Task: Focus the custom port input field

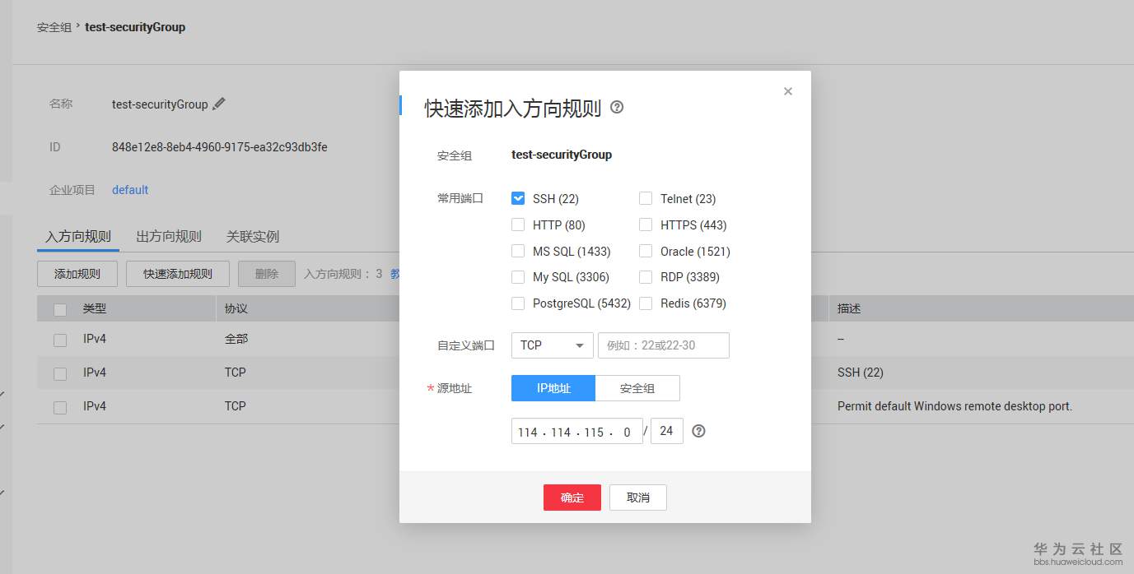Action: pyautogui.click(x=664, y=345)
